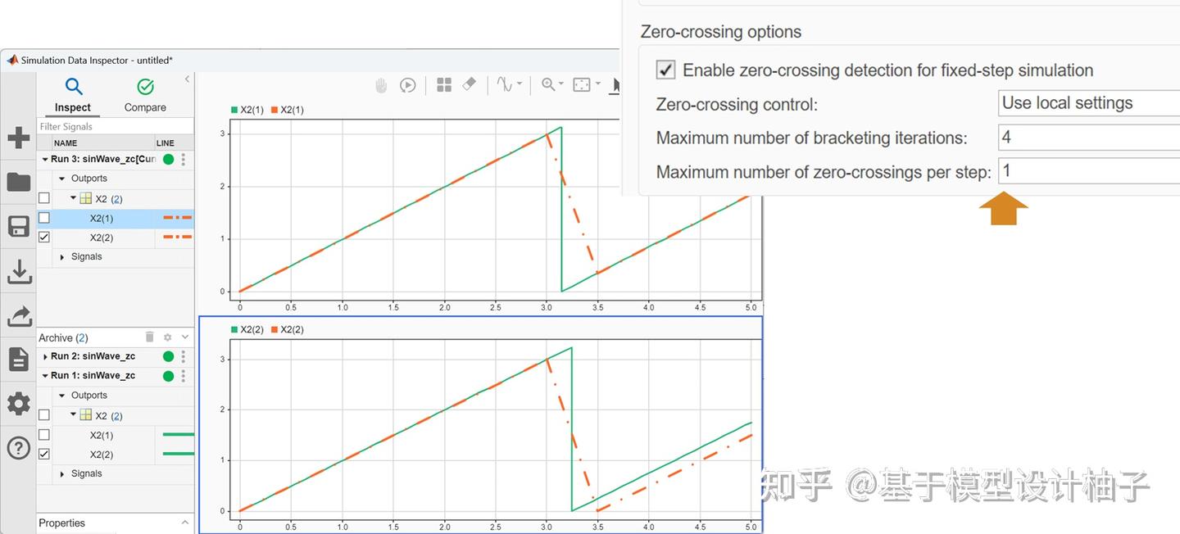Click X2(1) green line style under Run 1

tap(179, 435)
